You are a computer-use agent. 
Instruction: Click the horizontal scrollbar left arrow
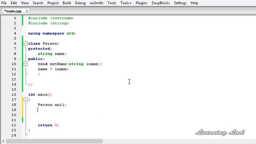[3, 141]
